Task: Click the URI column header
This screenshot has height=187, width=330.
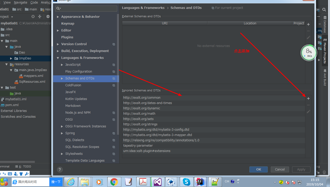Action: click(165, 23)
